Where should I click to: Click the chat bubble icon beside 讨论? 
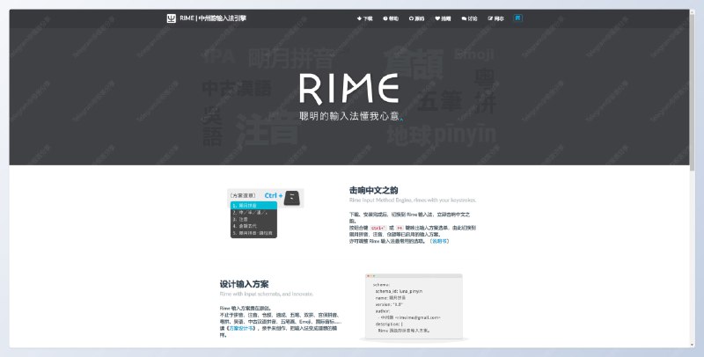click(x=464, y=18)
